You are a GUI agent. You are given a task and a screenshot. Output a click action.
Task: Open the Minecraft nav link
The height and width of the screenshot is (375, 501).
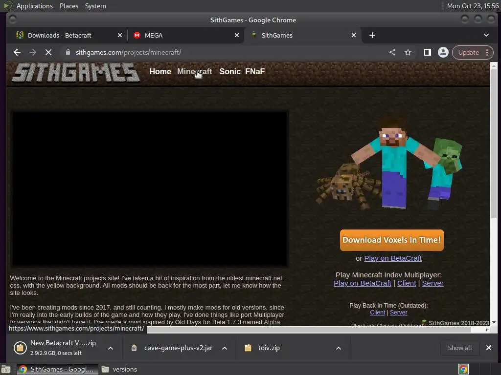click(194, 71)
